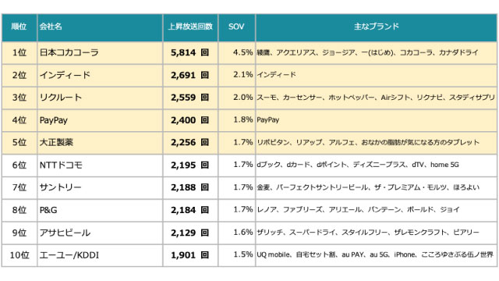This screenshot has width=499, height=281.
Task: Select the 1,901 回 broadcast count cell
Action: click(190, 255)
